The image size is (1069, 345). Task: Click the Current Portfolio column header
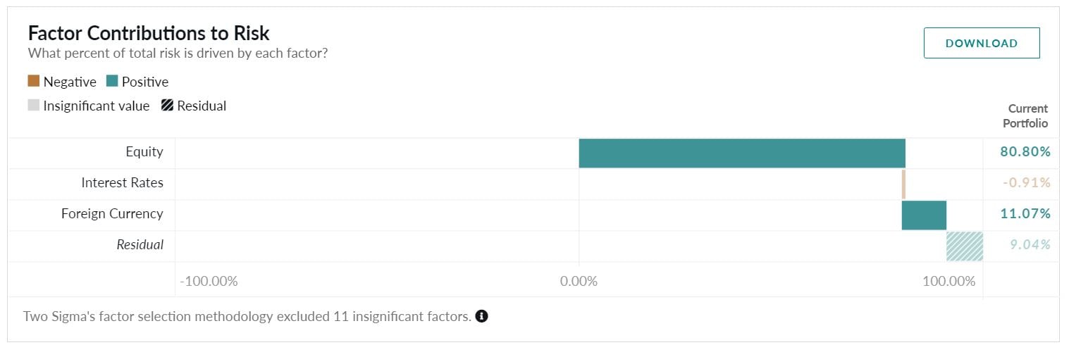click(1025, 116)
